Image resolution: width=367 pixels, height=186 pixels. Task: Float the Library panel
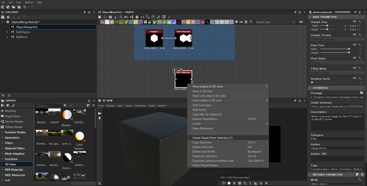[89, 100]
